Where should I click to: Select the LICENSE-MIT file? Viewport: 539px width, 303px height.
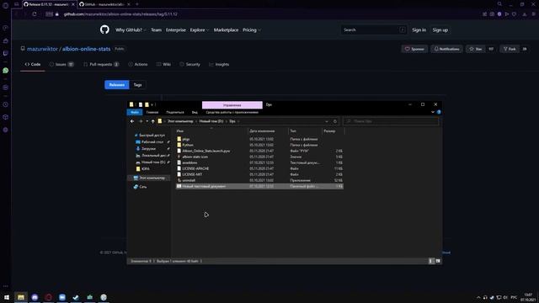(x=192, y=174)
